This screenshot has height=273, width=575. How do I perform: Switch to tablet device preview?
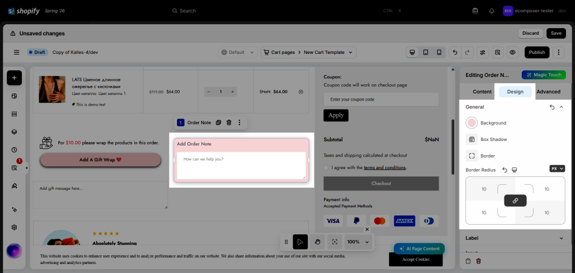click(x=426, y=52)
